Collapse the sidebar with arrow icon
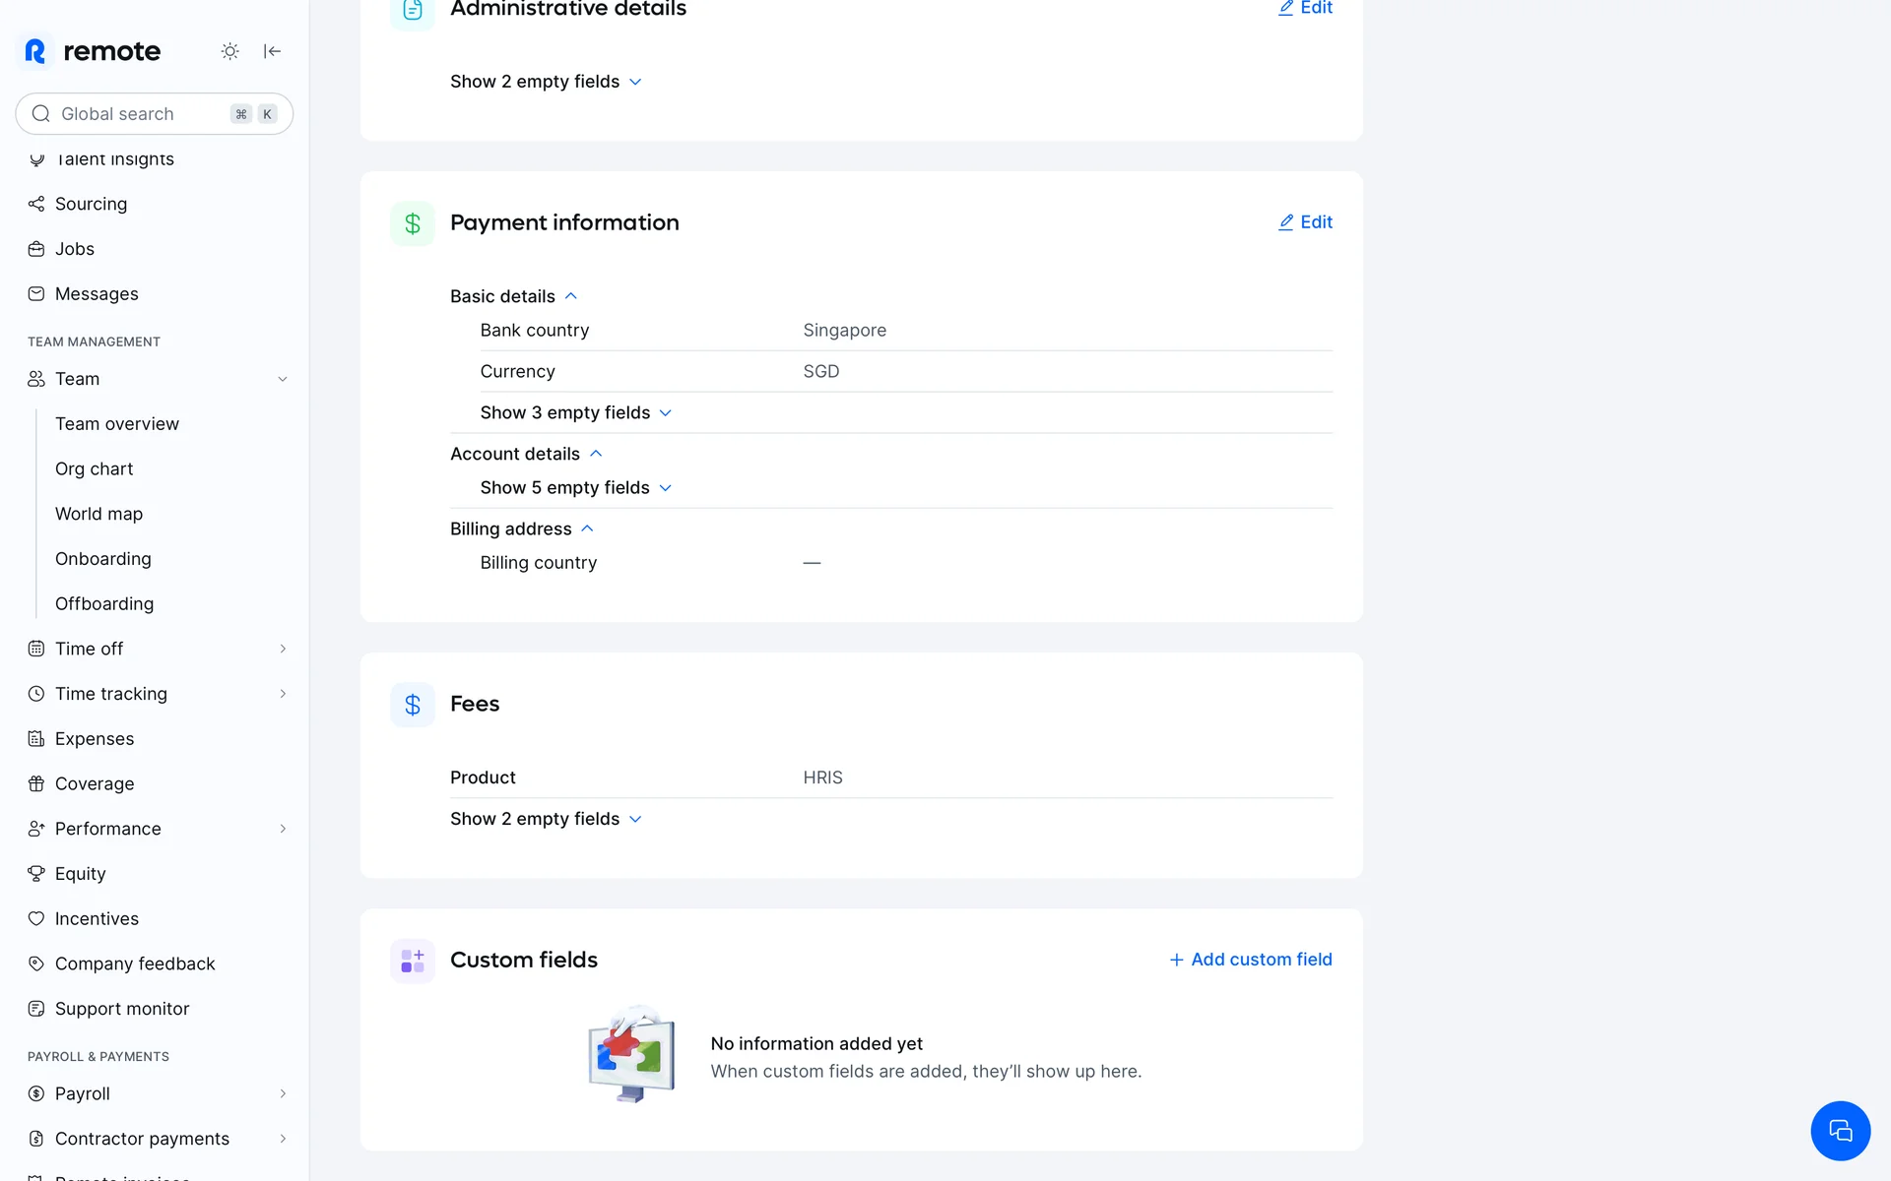Viewport: 1891px width, 1181px height. click(273, 51)
